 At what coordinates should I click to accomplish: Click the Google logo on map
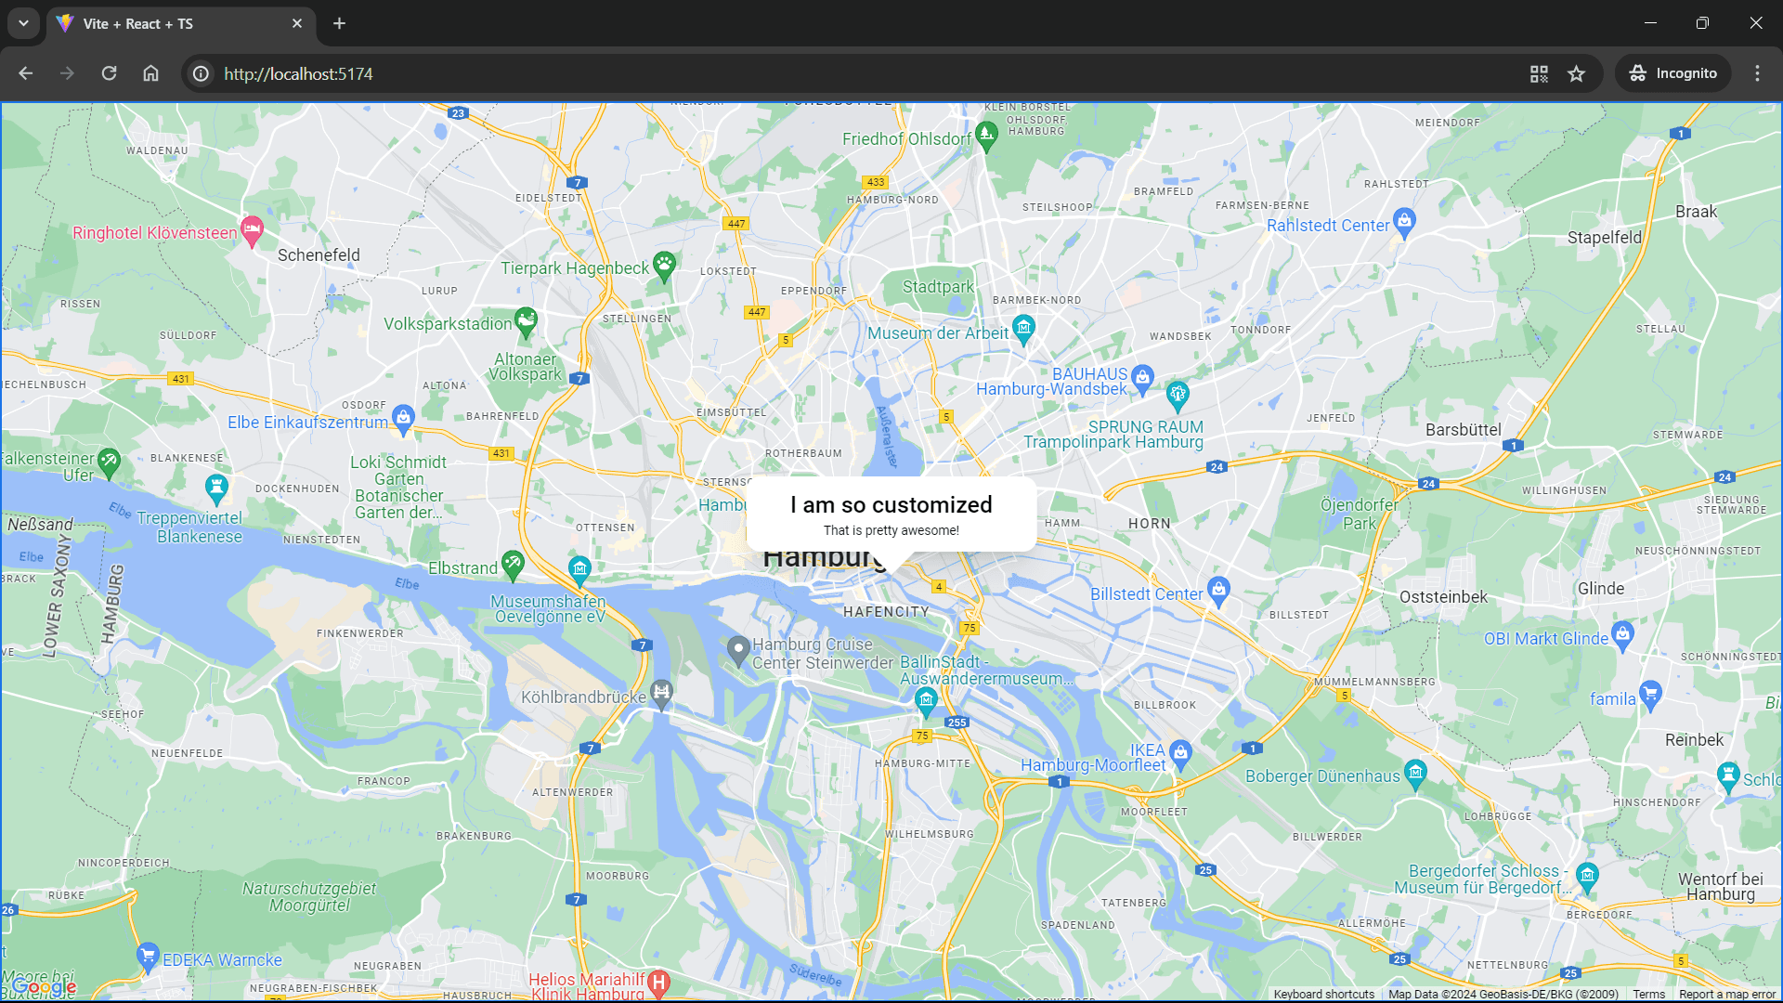44,986
